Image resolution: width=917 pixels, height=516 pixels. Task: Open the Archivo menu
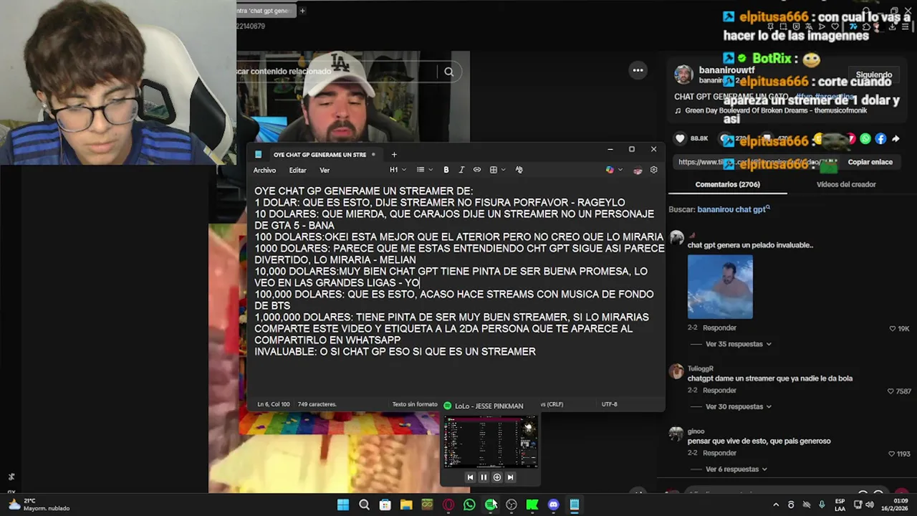(264, 170)
